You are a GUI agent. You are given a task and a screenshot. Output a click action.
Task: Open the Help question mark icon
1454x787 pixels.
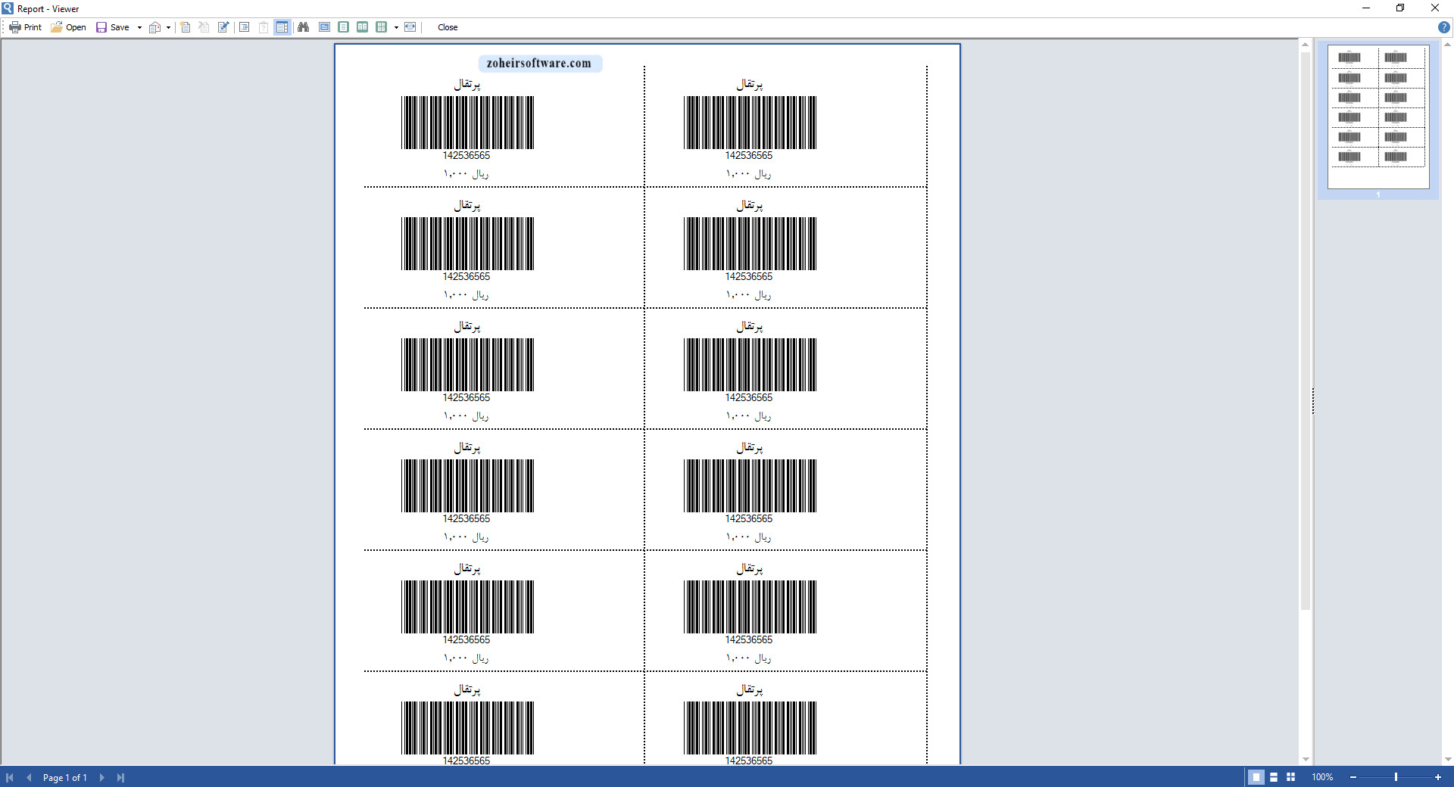(x=1444, y=27)
